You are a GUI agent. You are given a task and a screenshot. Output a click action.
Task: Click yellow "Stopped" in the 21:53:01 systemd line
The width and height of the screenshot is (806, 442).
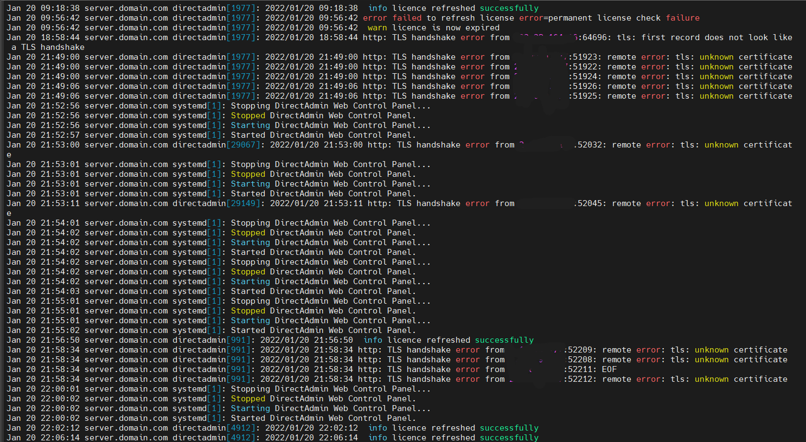(x=248, y=174)
